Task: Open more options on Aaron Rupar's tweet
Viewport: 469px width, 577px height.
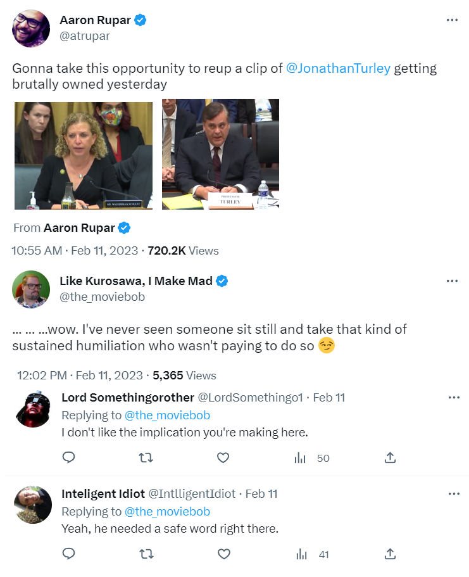Action: pos(452,20)
